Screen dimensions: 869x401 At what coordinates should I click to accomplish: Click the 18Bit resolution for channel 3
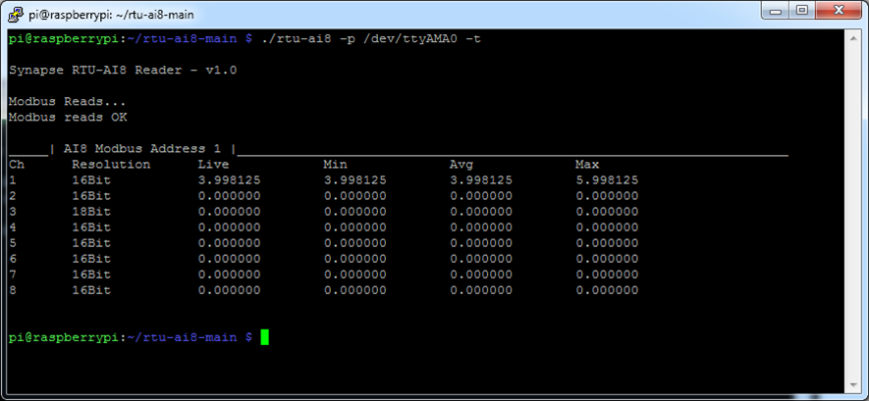pyautogui.click(x=91, y=212)
